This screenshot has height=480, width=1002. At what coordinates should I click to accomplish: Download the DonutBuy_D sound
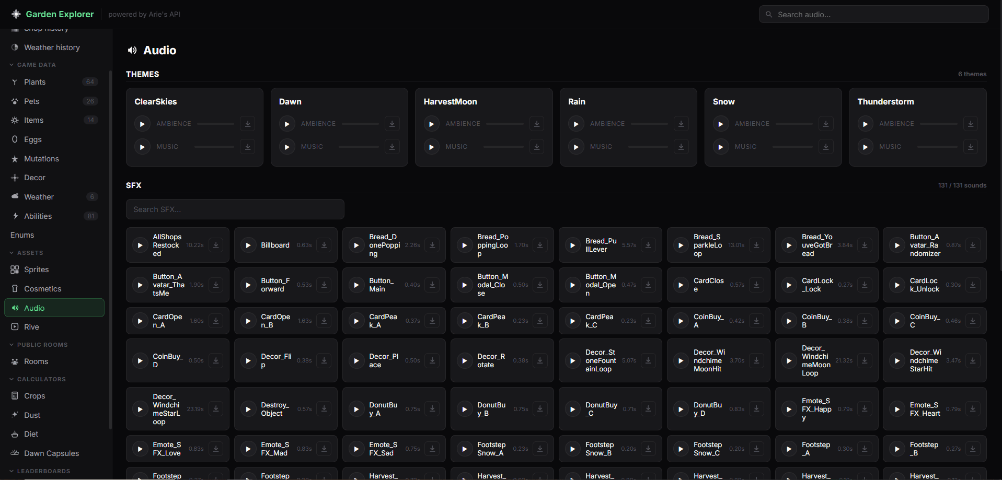pyautogui.click(x=756, y=409)
